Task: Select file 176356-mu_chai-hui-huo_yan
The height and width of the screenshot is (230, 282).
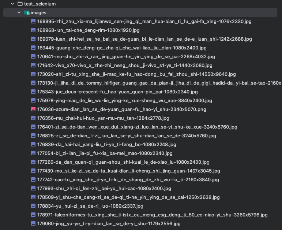Action: pos(103,118)
